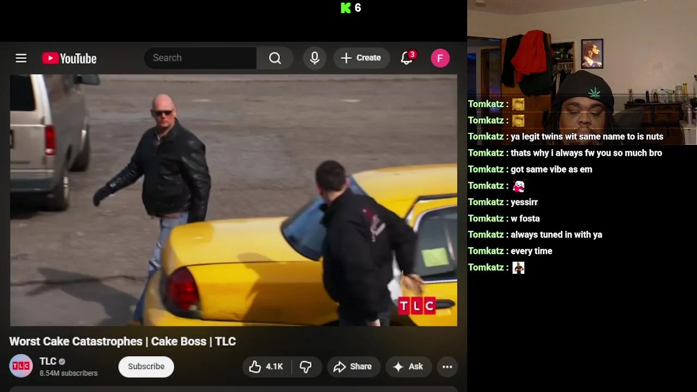Start voice search with microphone icon
This screenshot has height=392, width=697.
315,58
